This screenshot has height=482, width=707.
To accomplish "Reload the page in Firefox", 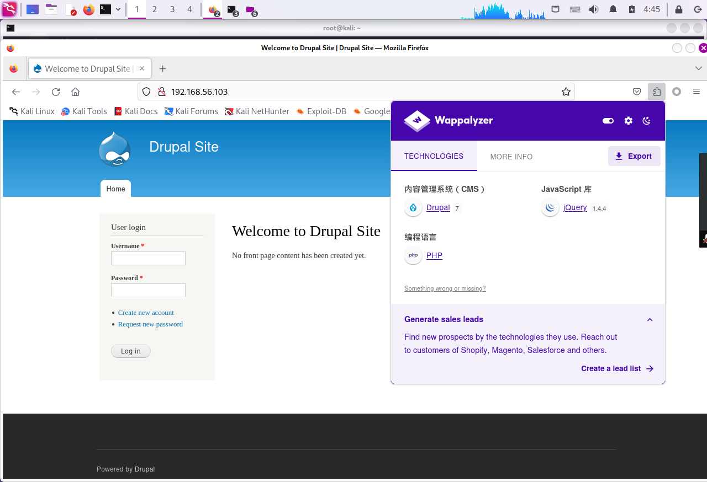I will point(56,92).
